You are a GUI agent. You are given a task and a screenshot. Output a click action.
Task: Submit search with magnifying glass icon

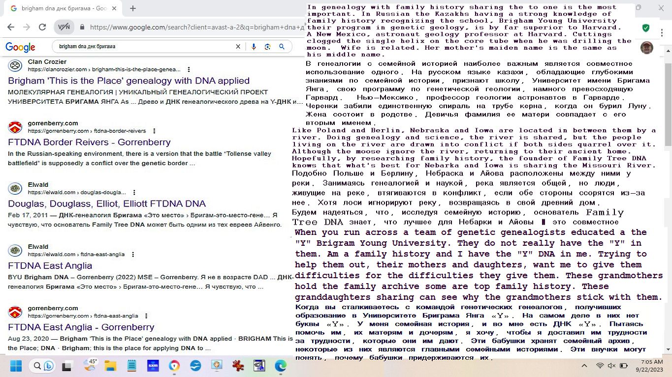pyautogui.click(x=282, y=47)
